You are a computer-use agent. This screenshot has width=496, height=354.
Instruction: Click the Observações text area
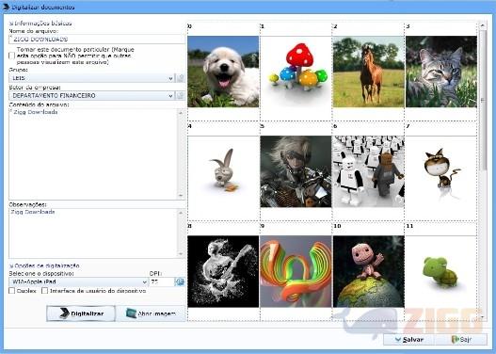pos(93,233)
